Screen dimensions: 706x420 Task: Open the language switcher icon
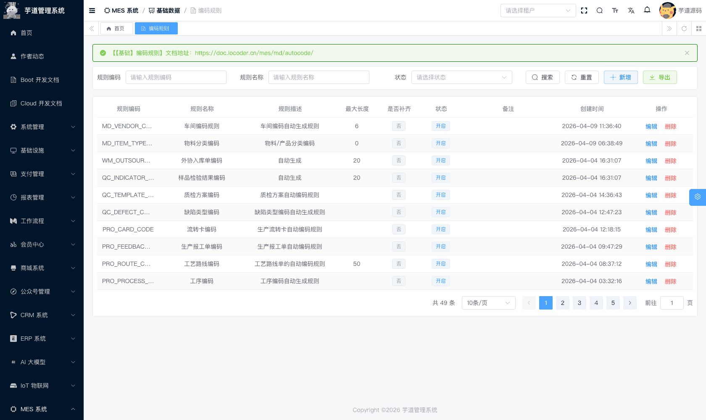point(631,10)
